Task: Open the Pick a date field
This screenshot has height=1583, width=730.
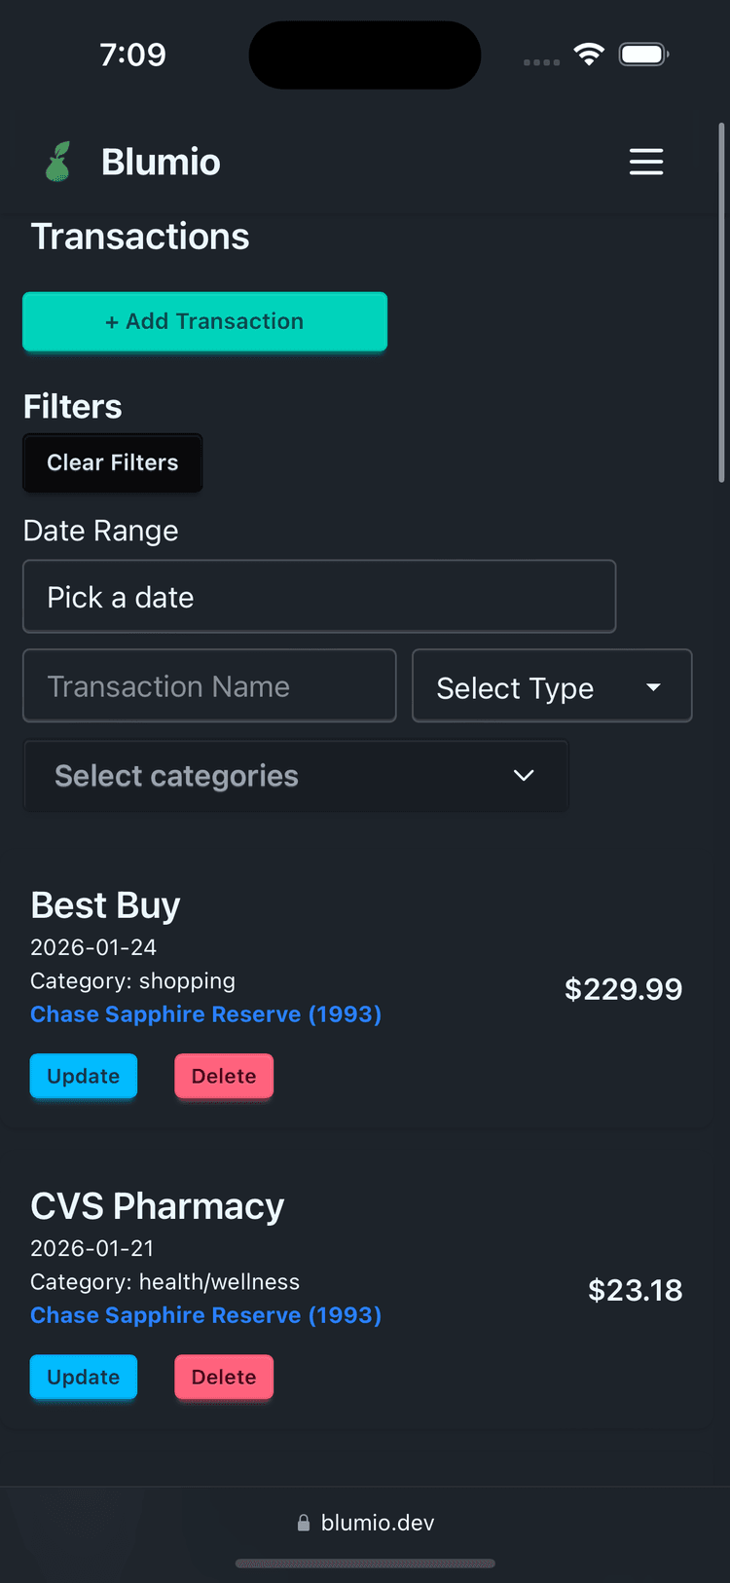Action: click(x=319, y=596)
